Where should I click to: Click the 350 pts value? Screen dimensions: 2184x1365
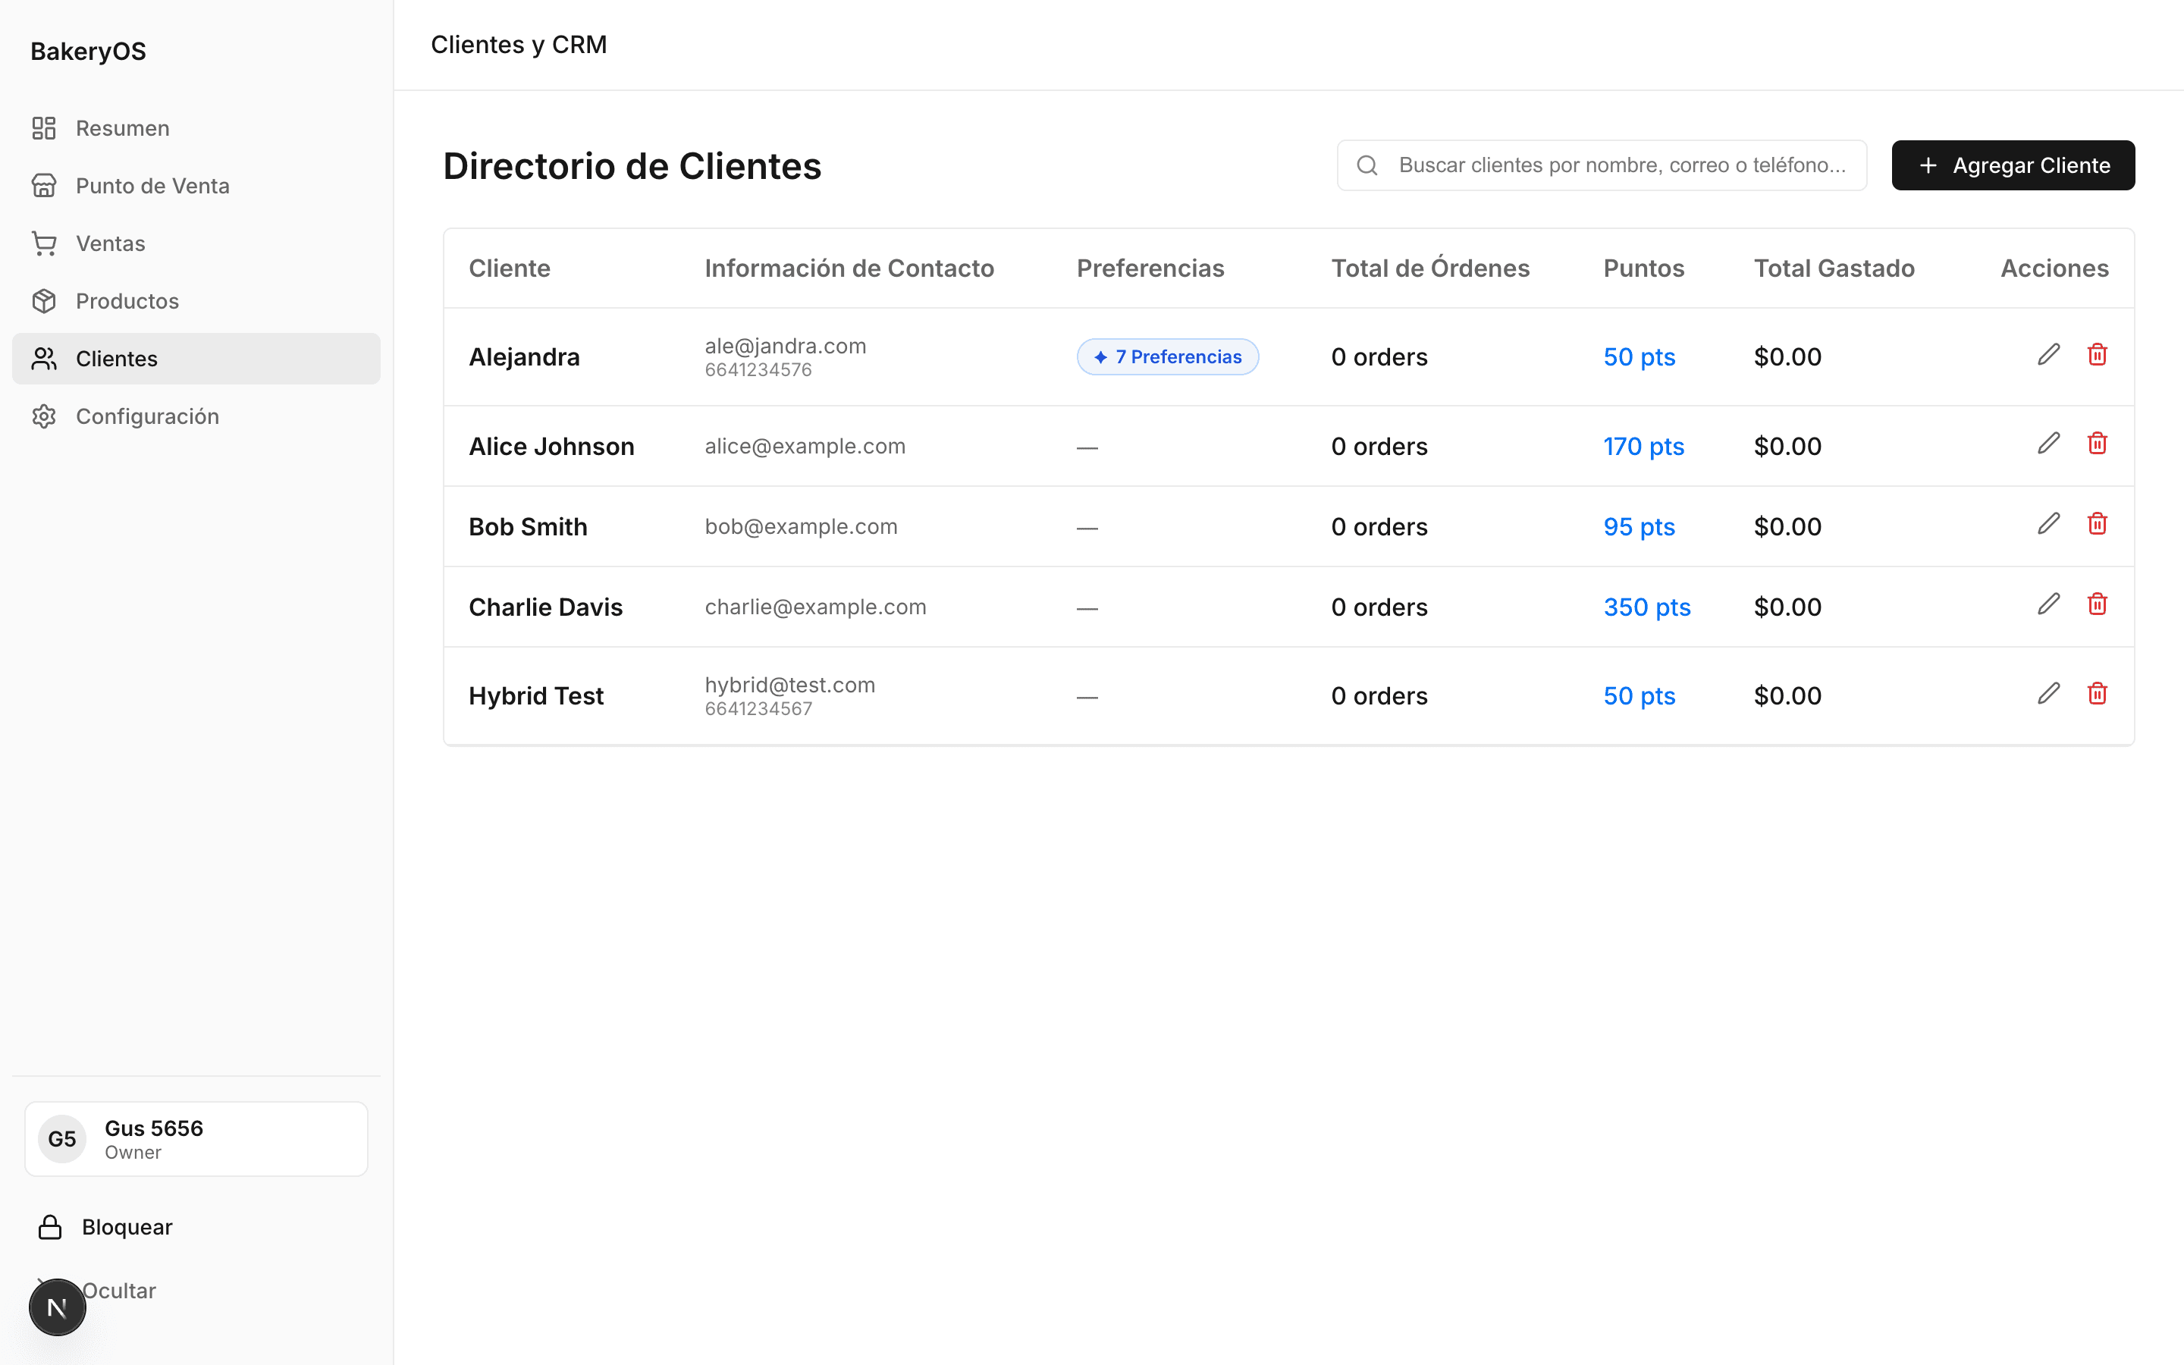click(1647, 607)
